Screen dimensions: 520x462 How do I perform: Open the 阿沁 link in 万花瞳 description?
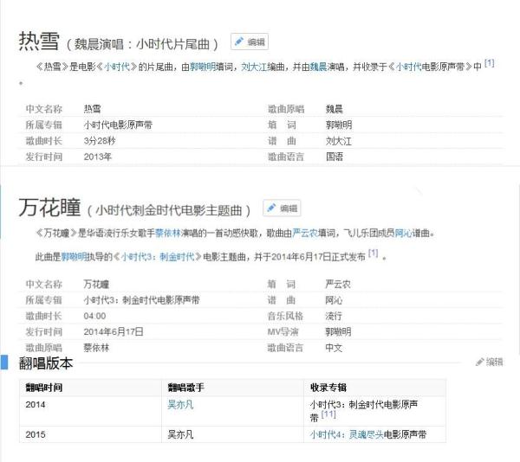coord(403,233)
